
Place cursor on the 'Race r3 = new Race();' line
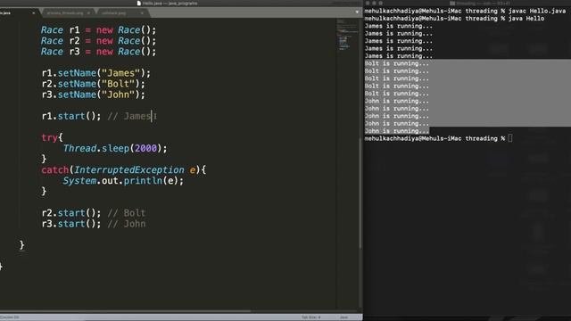98,52
